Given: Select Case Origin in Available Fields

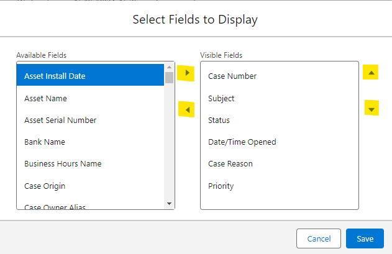Looking at the screenshot, I should point(90,186).
